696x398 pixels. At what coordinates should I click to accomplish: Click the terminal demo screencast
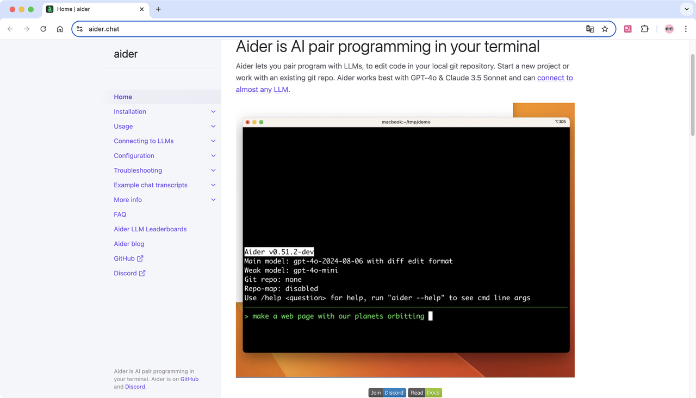405,239
